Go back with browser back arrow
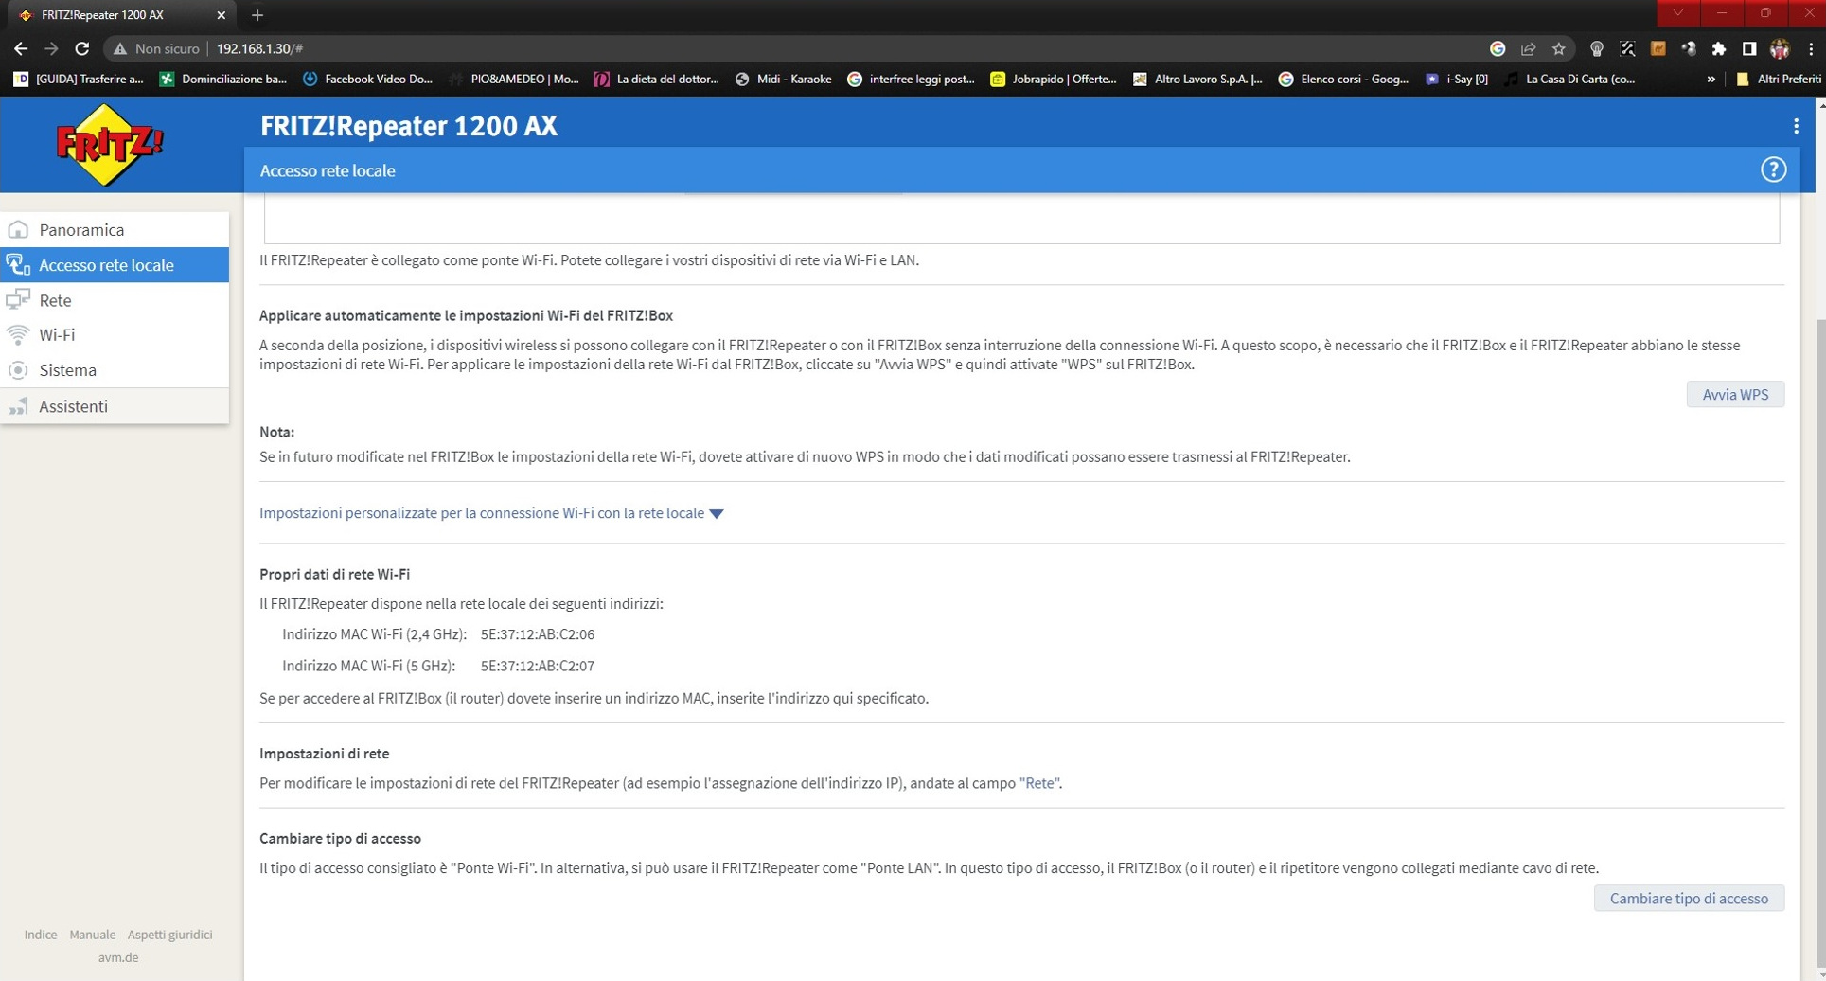1826x981 pixels. point(21,48)
